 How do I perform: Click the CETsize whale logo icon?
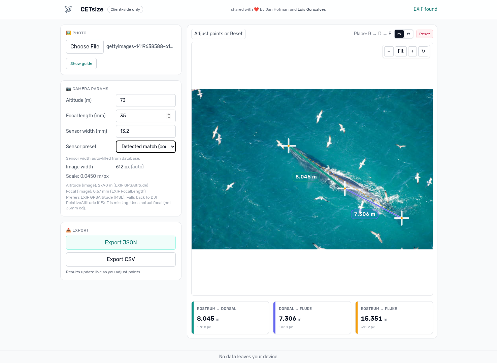pyautogui.click(x=68, y=9)
